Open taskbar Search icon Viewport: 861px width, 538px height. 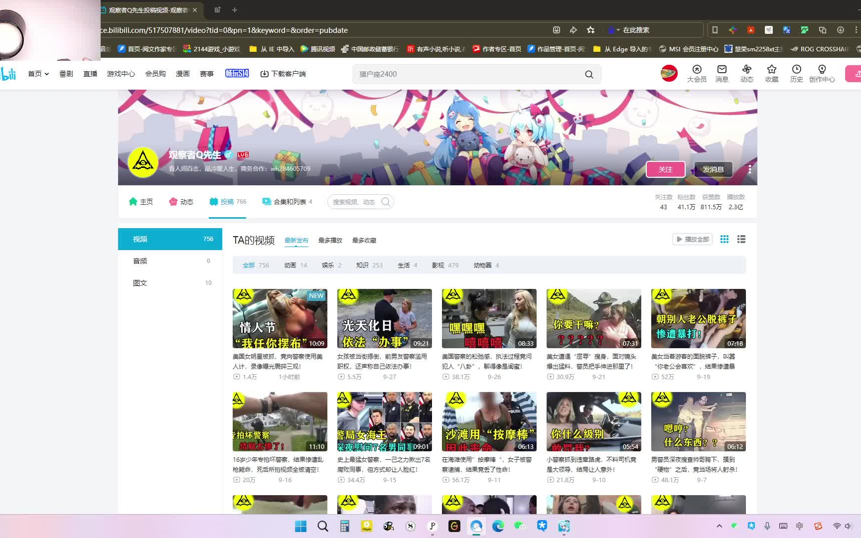[x=323, y=526]
